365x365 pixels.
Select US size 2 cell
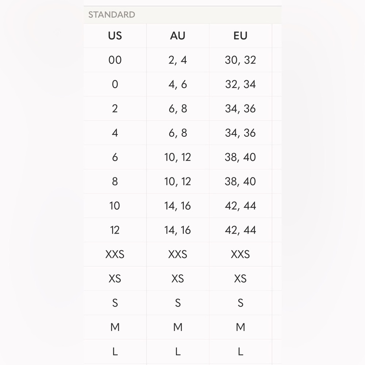(115, 108)
